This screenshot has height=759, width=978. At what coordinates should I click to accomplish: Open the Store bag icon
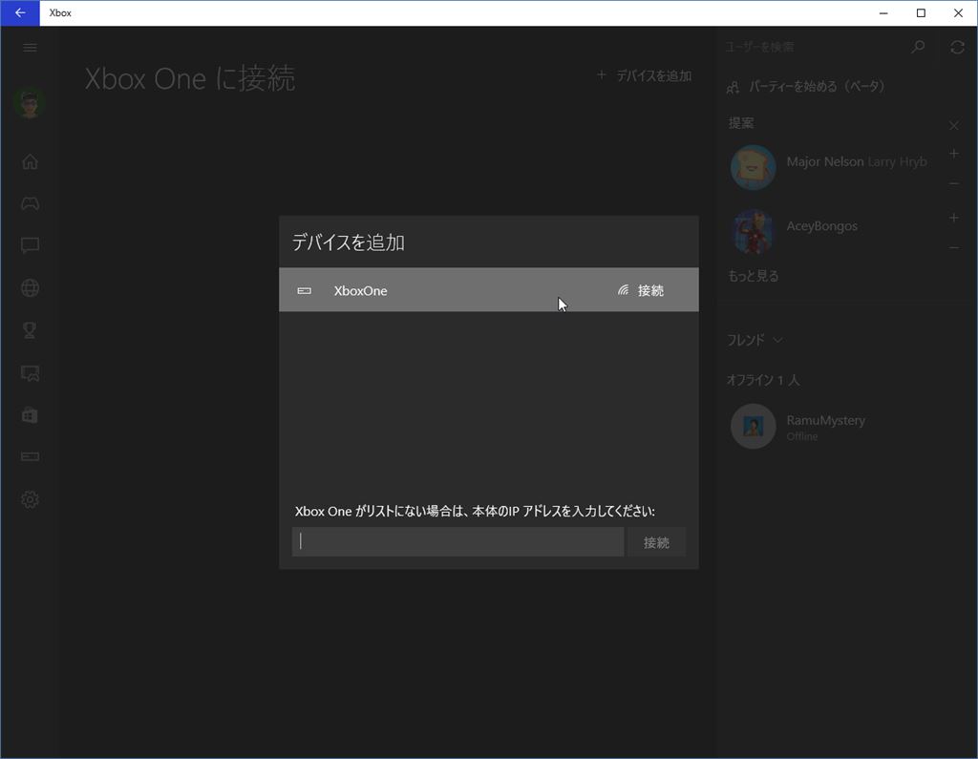point(30,415)
